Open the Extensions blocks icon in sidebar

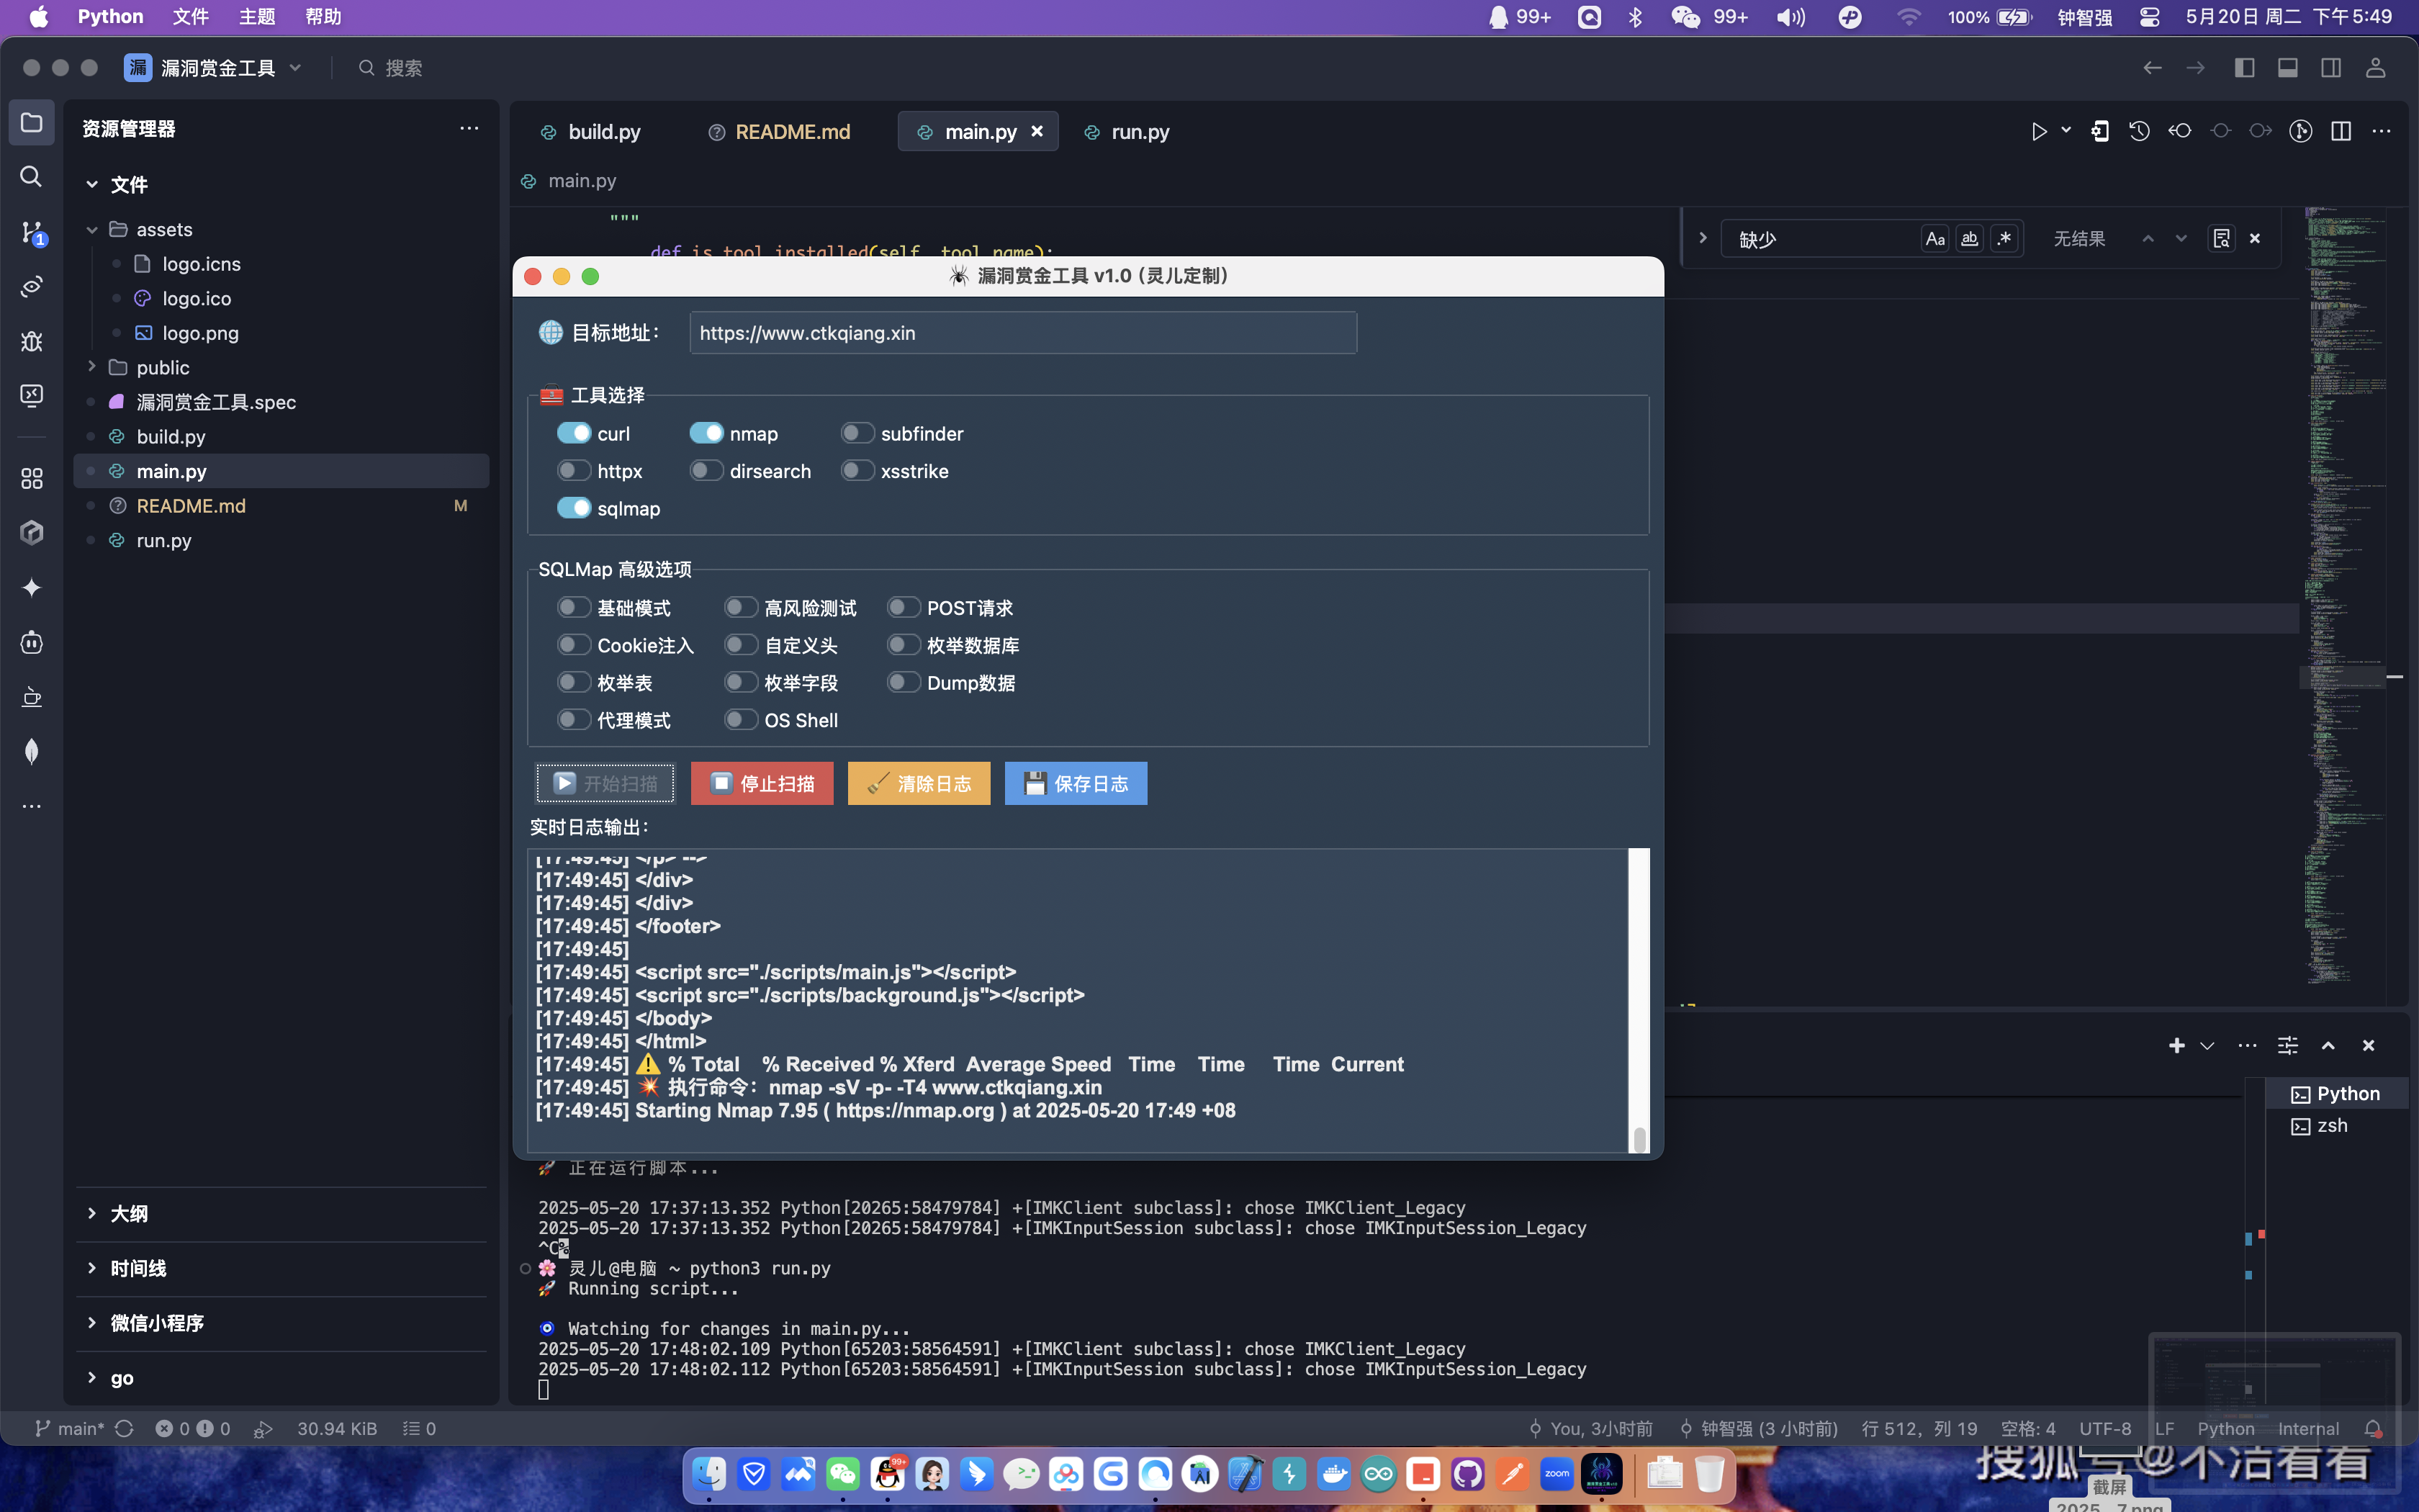[x=31, y=478]
